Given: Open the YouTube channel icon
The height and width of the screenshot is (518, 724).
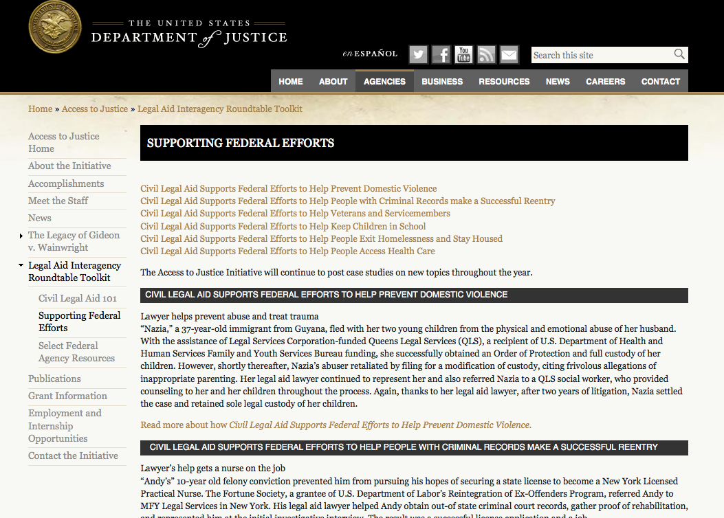Looking at the screenshot, I should tap(464, 55).
